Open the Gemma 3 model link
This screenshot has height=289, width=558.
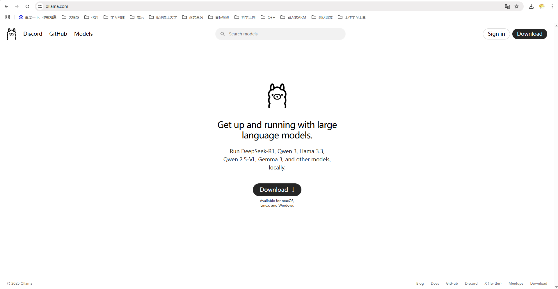pos(270,160)
